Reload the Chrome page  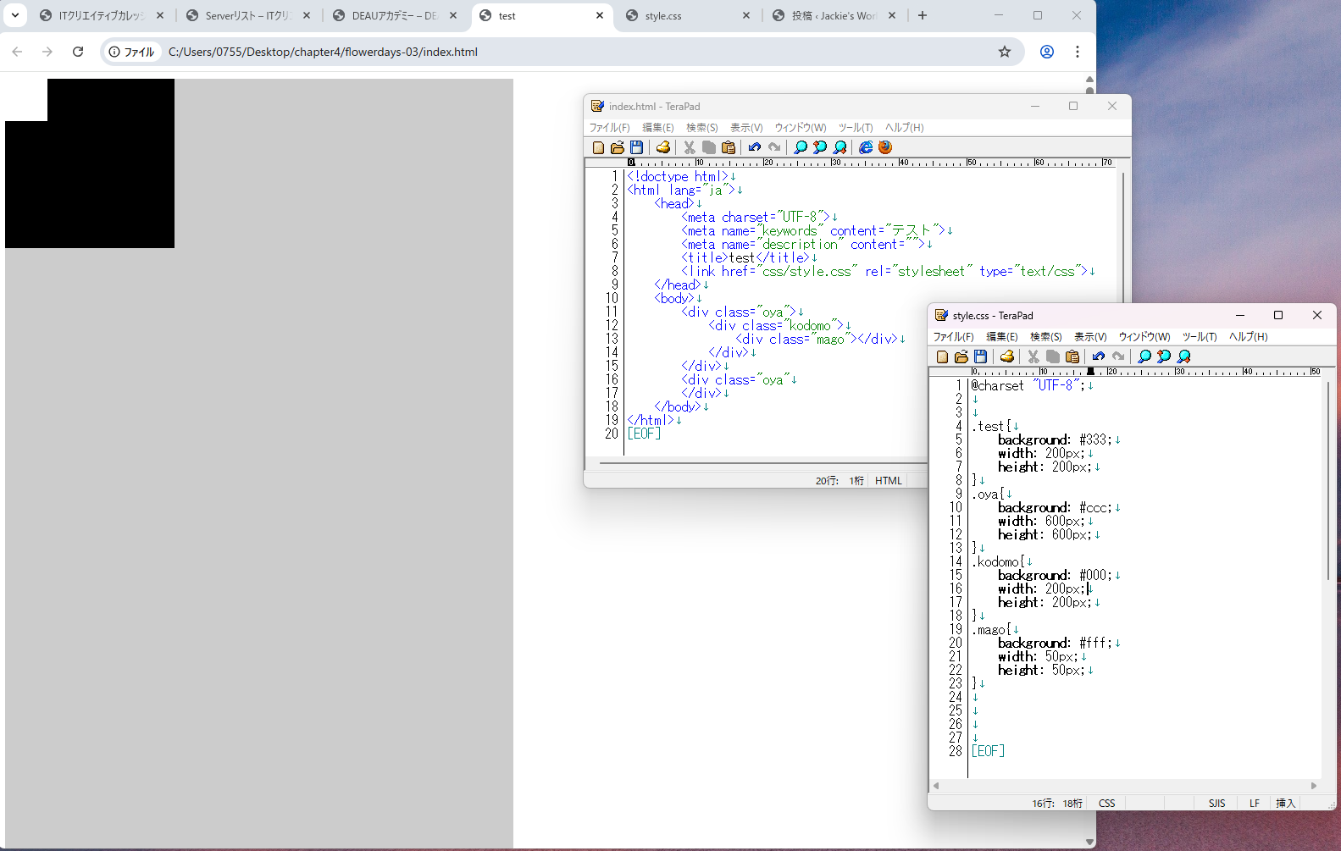pyautogui.click(x=78, y=52)
